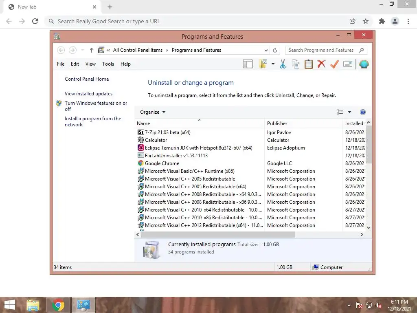This screenshot has height=313, width=417.
Task: Click the Copy pages toolbar icon
Action: [x=296, y=64]
